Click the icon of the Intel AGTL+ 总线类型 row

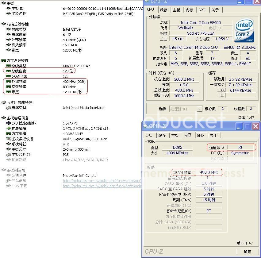[9, 29]
